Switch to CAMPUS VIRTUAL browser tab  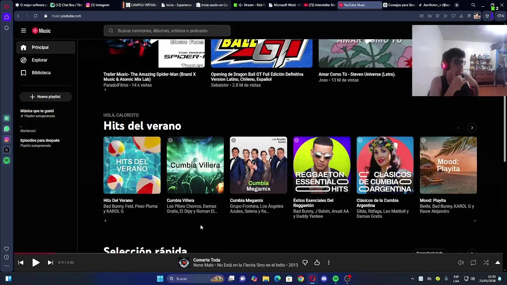(x=141, y=5)
